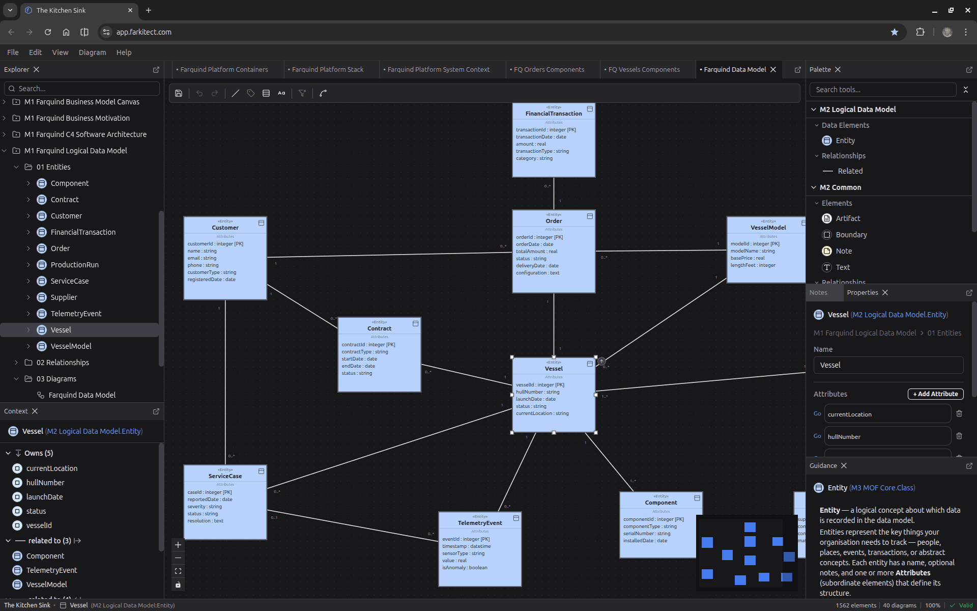Choose the Entity tool in the Palette
This screenshot has width=977, height=611.
pyautogui.click(x=845, y=141)
